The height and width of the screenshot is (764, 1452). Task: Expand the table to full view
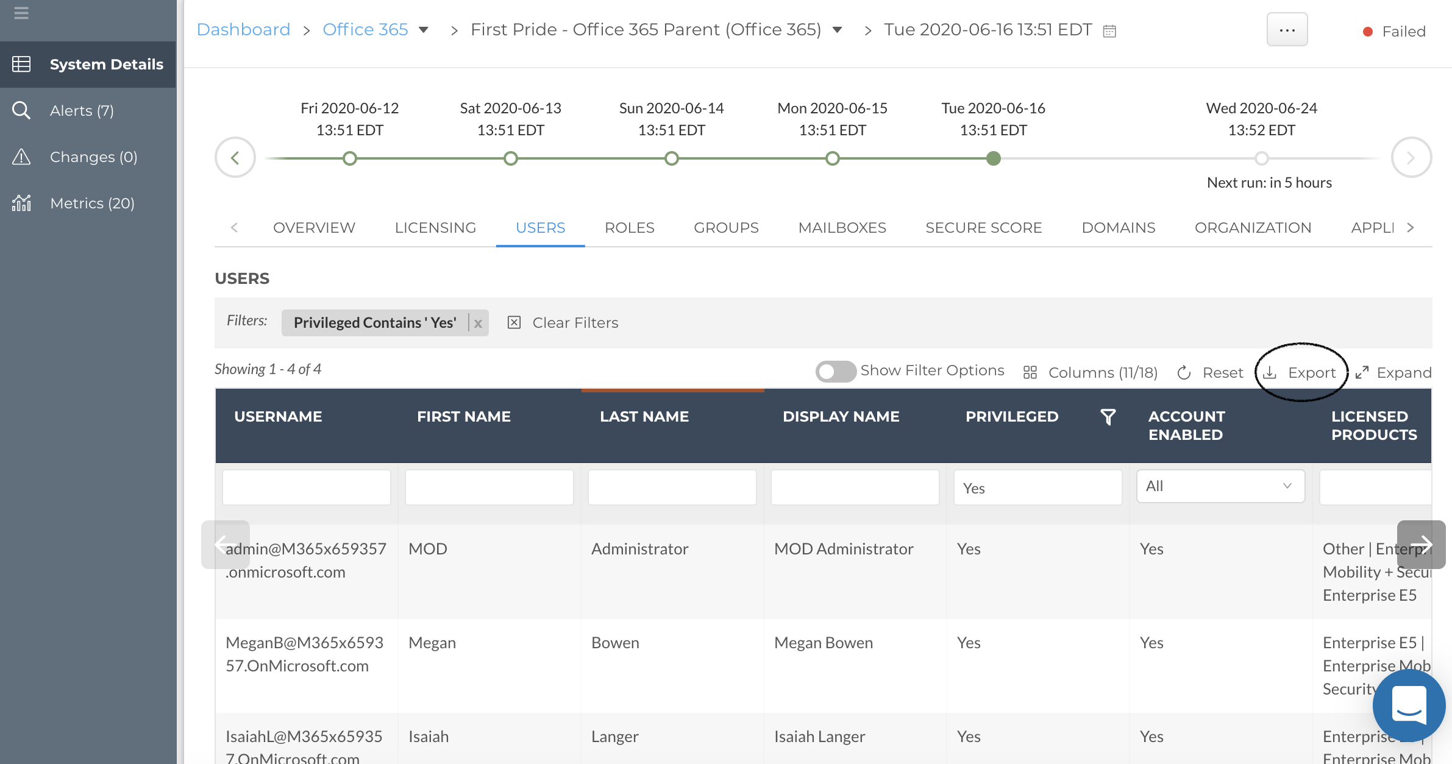tap(1393, 372)
